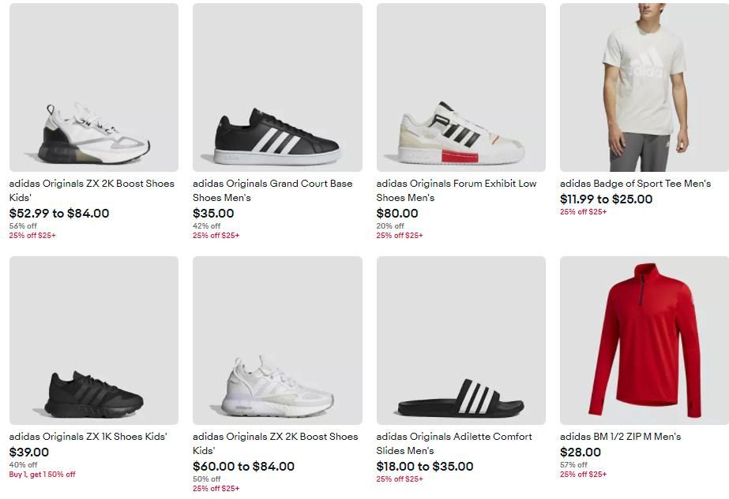Screen dimensions: 729x499
Task: Click the "Buy 1, get 1 50% off" promo
Action: coord(43,475)
